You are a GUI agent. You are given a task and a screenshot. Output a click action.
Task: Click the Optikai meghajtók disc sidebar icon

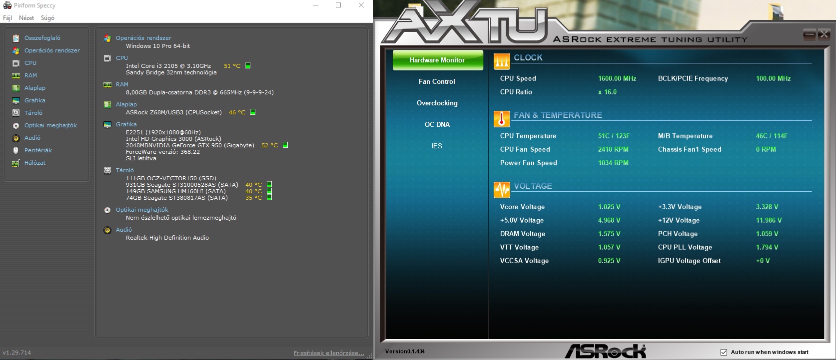click(x=16, y=125)
